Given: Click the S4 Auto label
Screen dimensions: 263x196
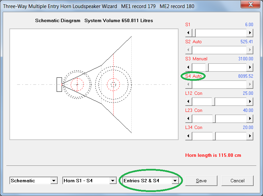Looking at the screenshot, I should pos(193,76).
